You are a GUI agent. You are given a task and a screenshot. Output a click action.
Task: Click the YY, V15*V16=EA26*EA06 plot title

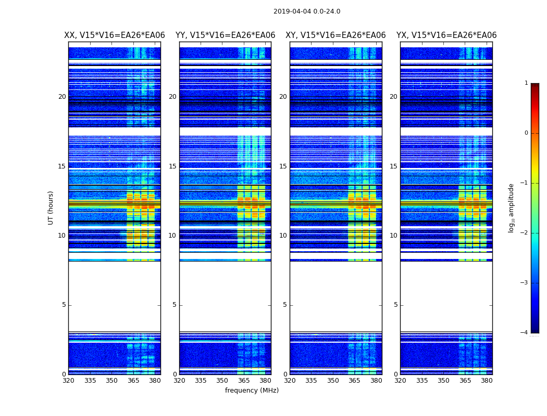coord(226,35)
